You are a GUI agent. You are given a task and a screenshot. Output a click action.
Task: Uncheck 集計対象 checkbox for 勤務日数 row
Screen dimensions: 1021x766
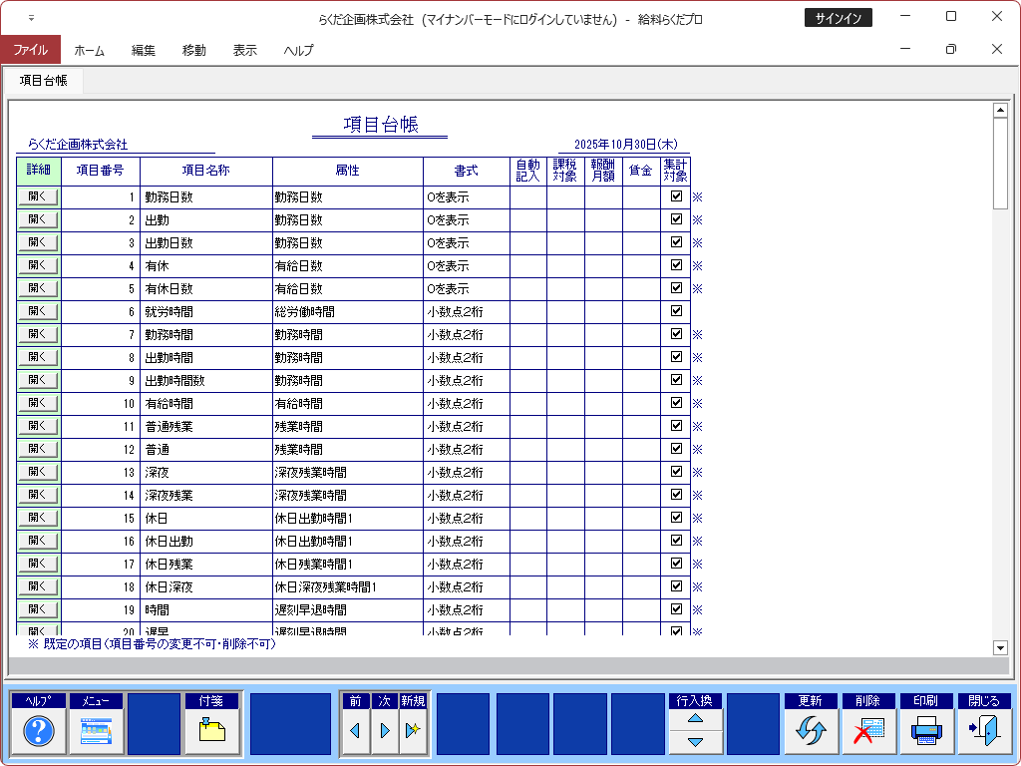(676, 196)
